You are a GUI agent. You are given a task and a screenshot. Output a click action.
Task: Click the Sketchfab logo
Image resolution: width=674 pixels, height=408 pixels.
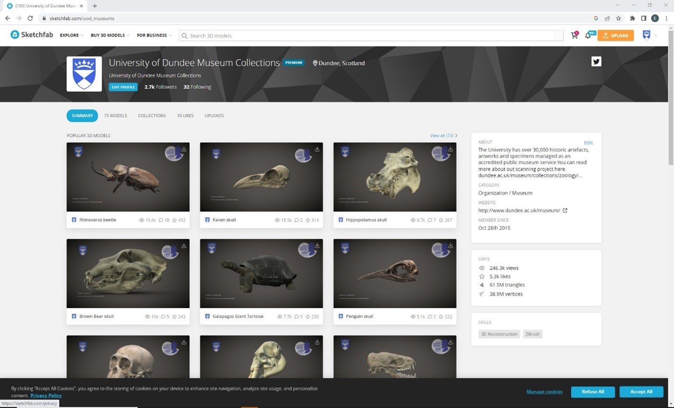pos(32,35)
